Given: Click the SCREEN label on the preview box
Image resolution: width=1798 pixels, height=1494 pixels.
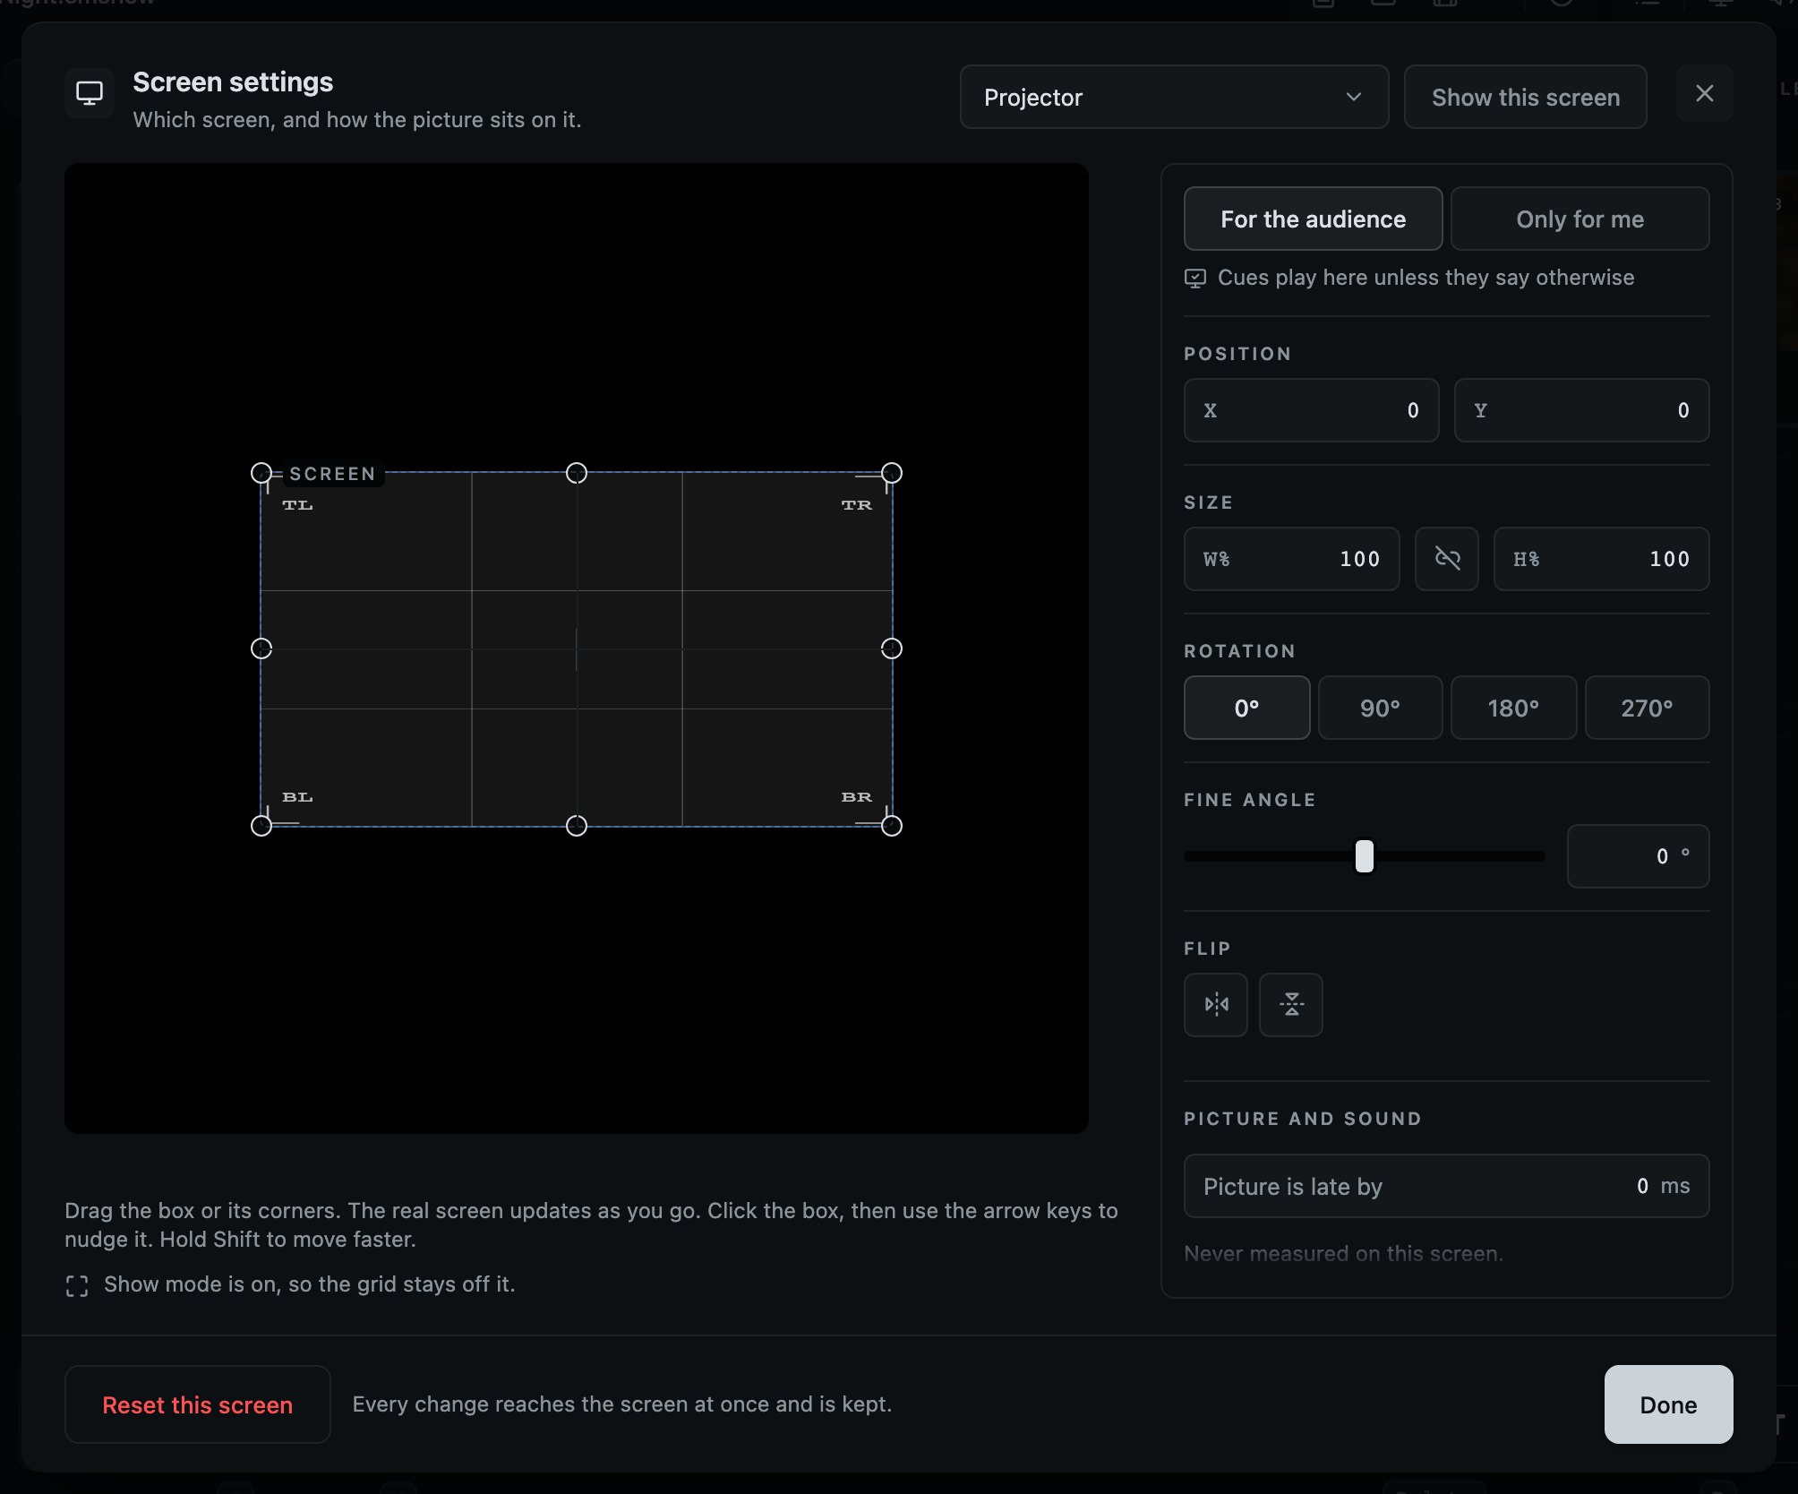Looking at the screenshot, I should click(x=332, y=474).
